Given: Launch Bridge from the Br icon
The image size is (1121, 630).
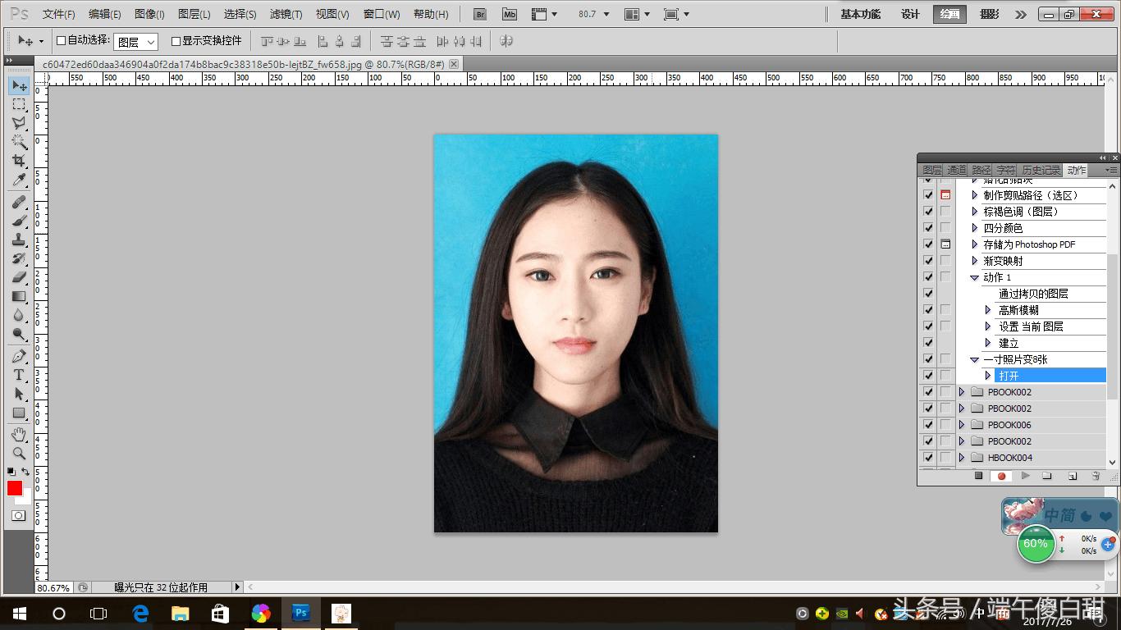Looking at the screenshot, I should (x=481, y=14).
